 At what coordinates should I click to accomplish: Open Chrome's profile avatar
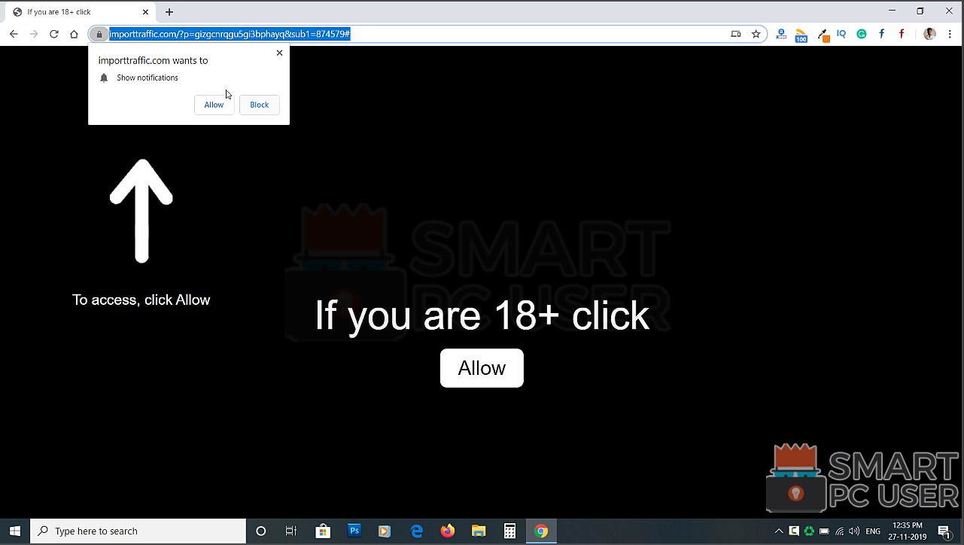[929, 34]
